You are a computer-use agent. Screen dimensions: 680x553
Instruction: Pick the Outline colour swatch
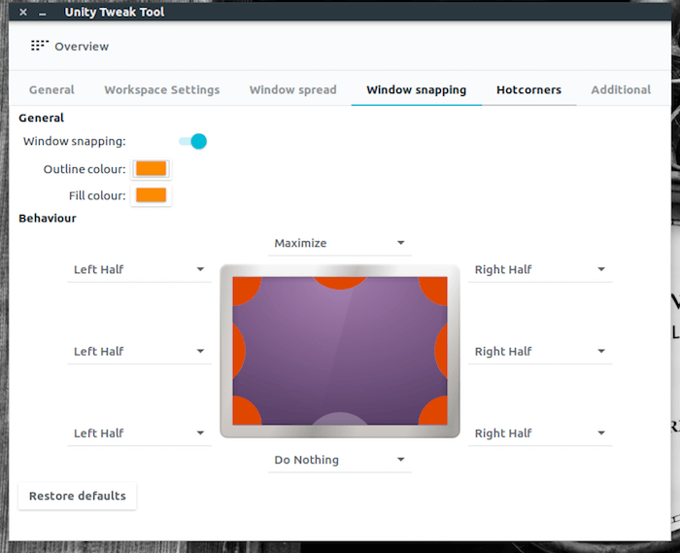coord(151,169)
